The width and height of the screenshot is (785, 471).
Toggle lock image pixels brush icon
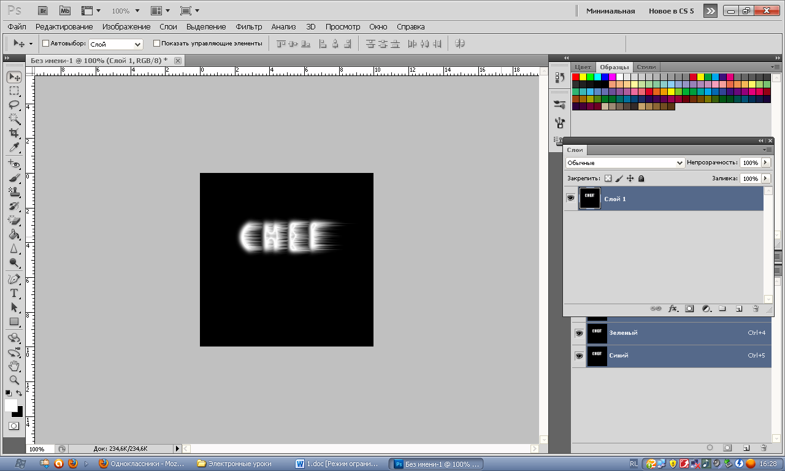[619, 178]
